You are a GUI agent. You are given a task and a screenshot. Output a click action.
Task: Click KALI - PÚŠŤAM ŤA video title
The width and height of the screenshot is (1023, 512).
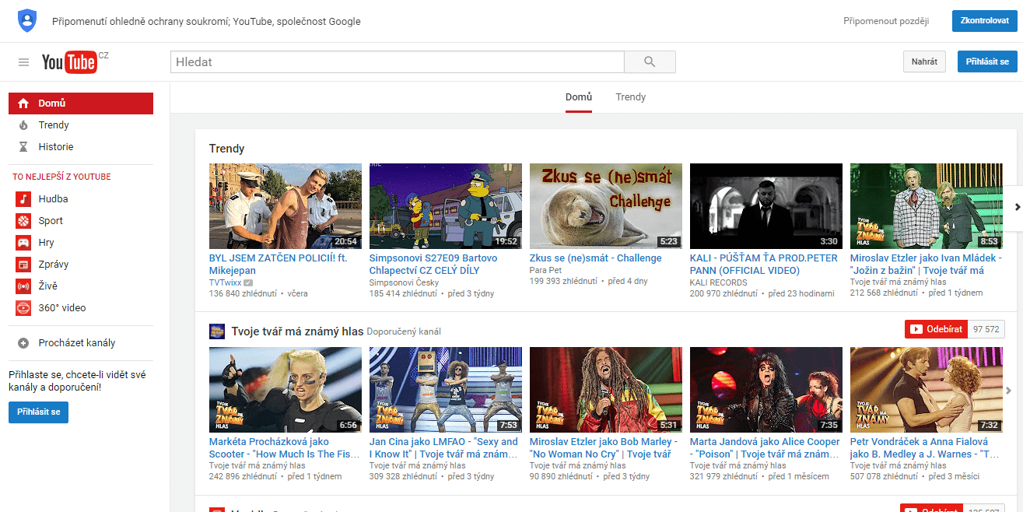(x=764, y=265)
